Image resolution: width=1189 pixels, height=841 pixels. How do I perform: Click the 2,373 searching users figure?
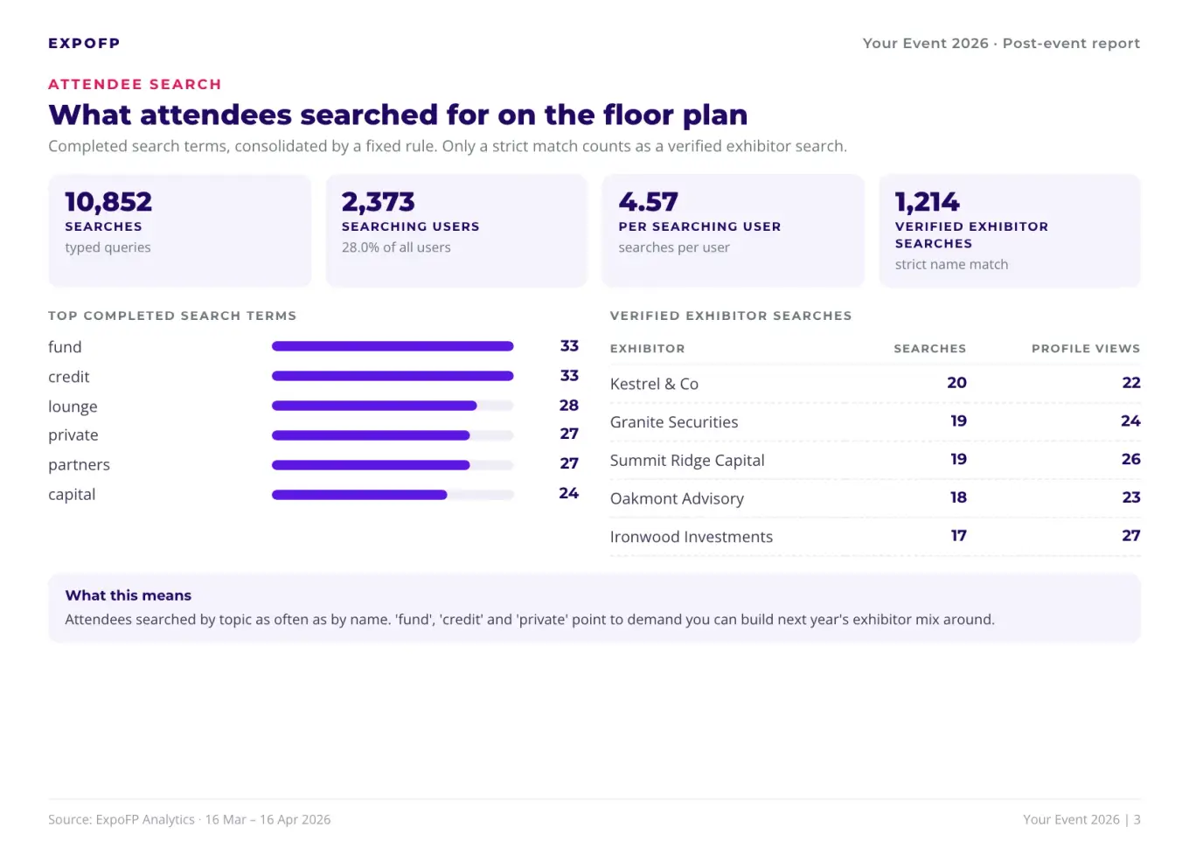point(378,202)
